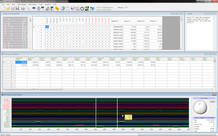Click the New document toolbar icon

pyautogui.click(x=3, y=9)
